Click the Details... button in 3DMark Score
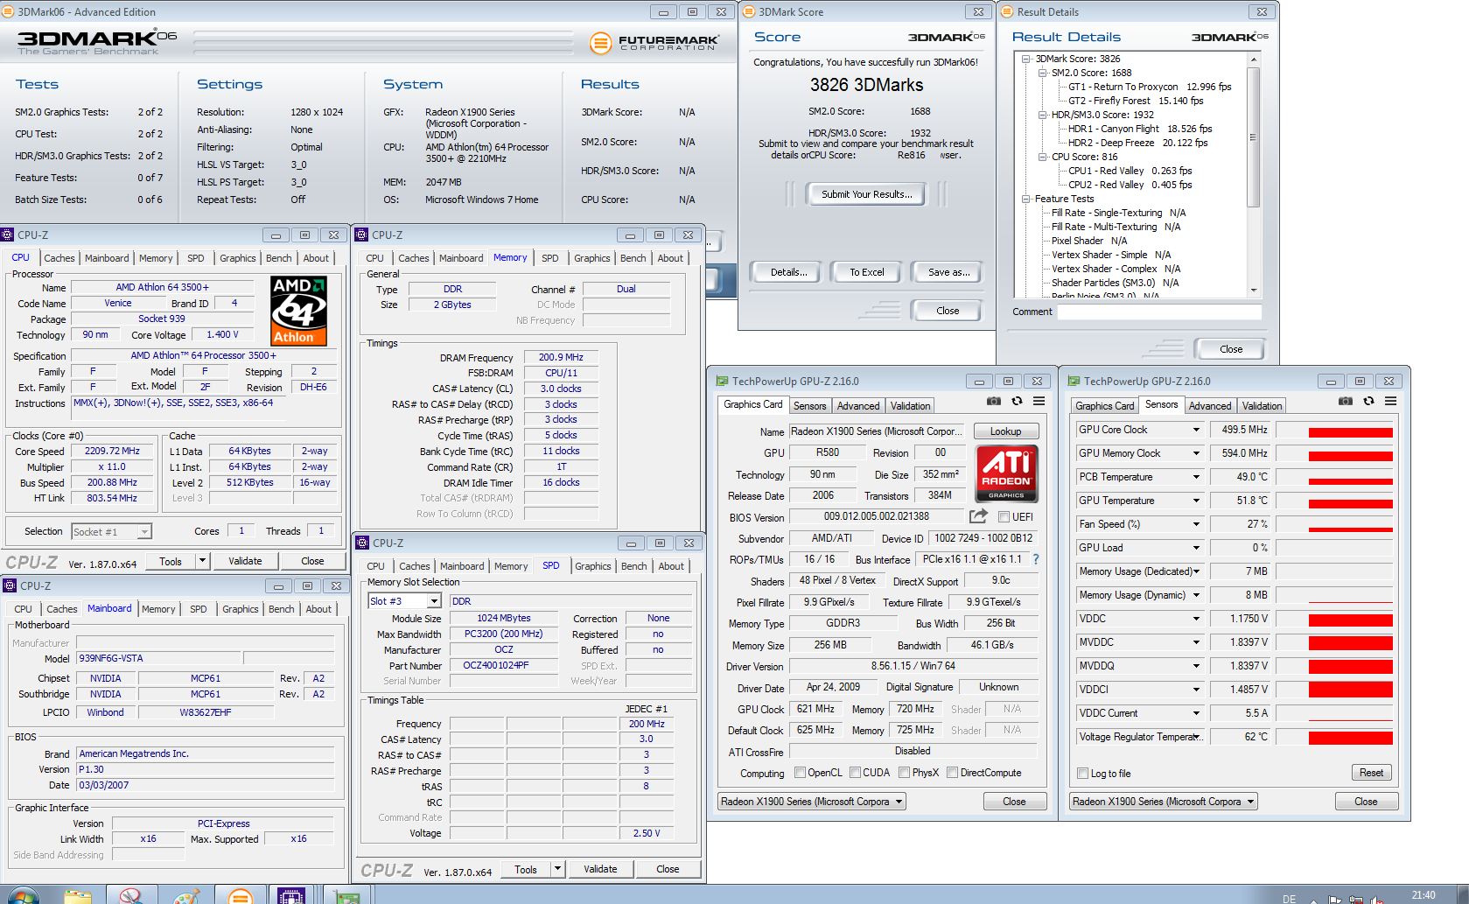The height and width of the screenshot is (904, 1469). coord(788,272)
